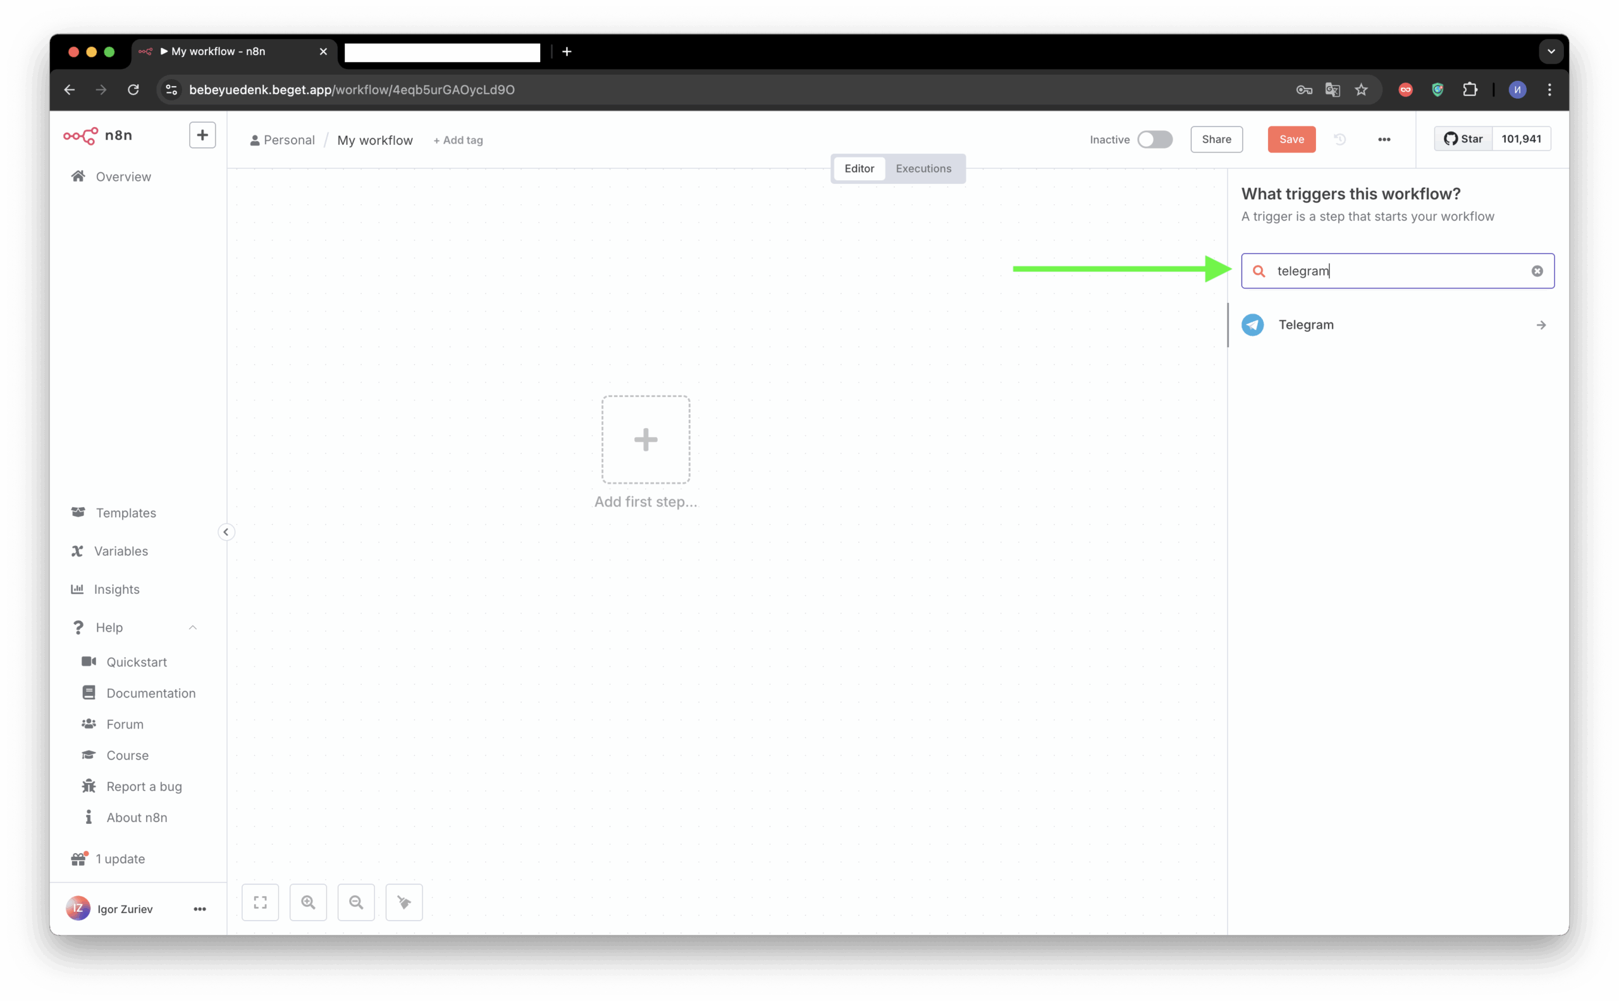Clear the telegram search text
This screenshot has width=1619, height=1001.
pyautogui.click(x=1537, y=271)
